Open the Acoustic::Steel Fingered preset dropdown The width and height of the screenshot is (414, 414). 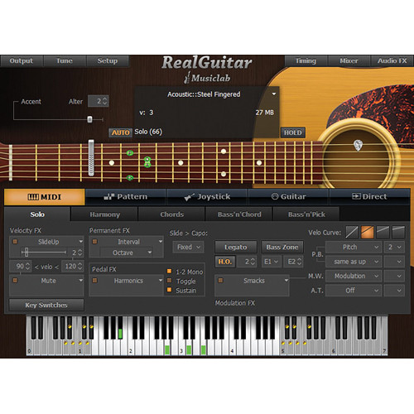274,94
